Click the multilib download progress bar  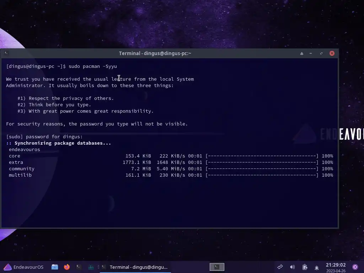[x=262, y=175]
